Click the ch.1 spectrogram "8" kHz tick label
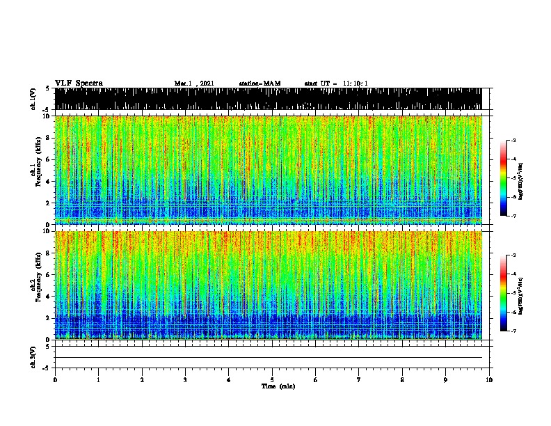This screenshot has height=426, width=551. coord(49,138)
